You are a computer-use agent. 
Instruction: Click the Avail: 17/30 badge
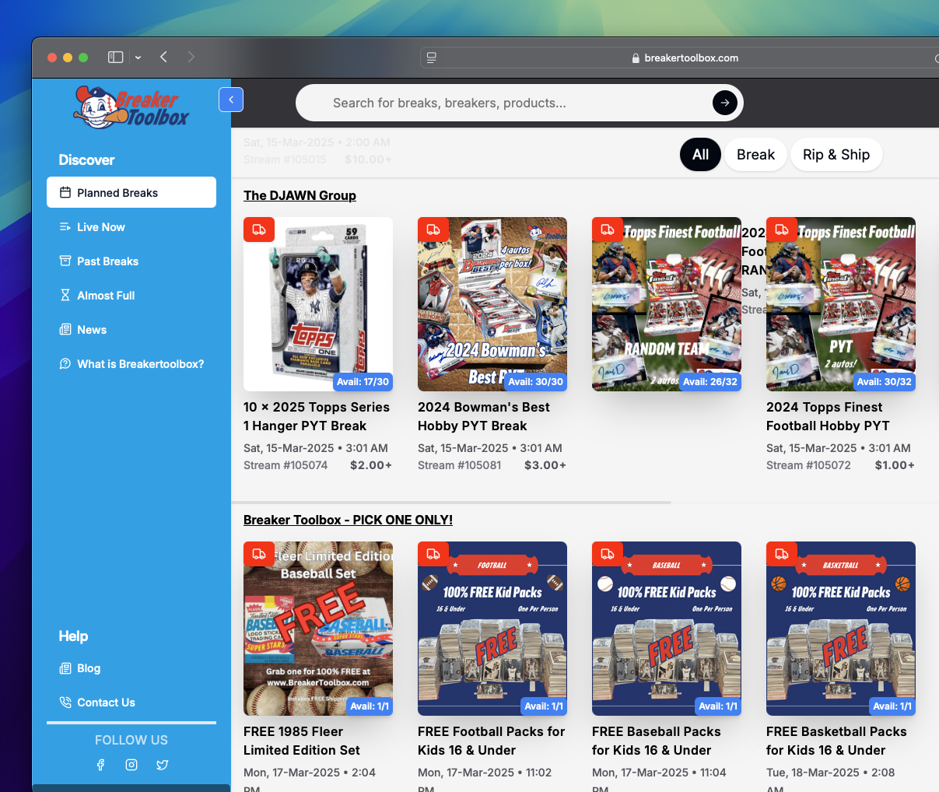pos(363,382)
